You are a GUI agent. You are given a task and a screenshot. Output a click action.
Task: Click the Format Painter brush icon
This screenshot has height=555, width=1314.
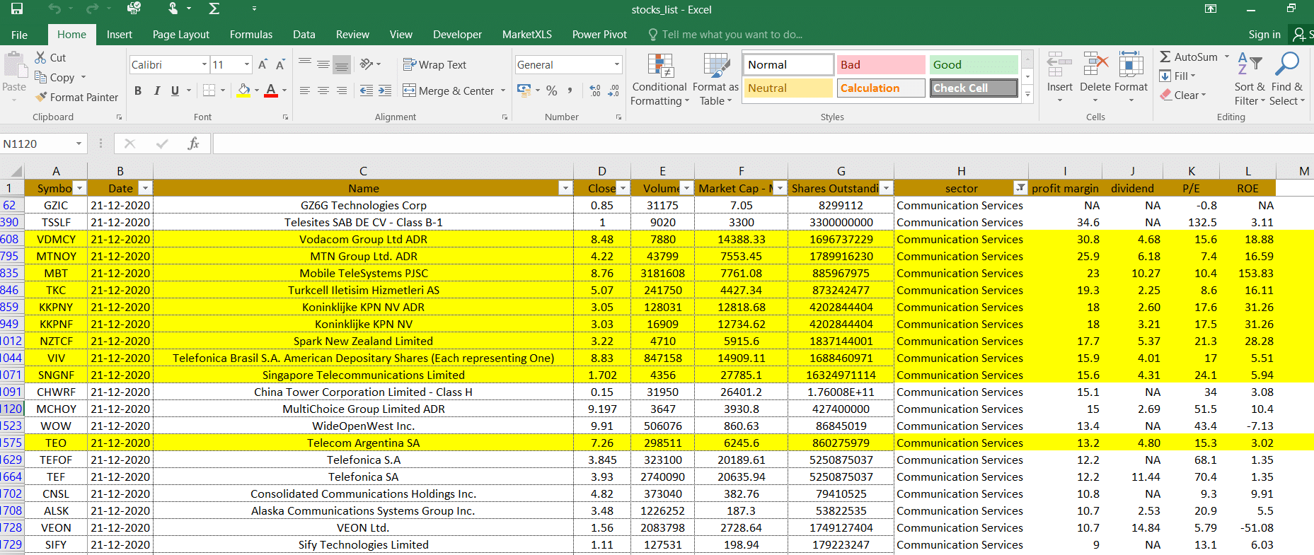point(42,97)
